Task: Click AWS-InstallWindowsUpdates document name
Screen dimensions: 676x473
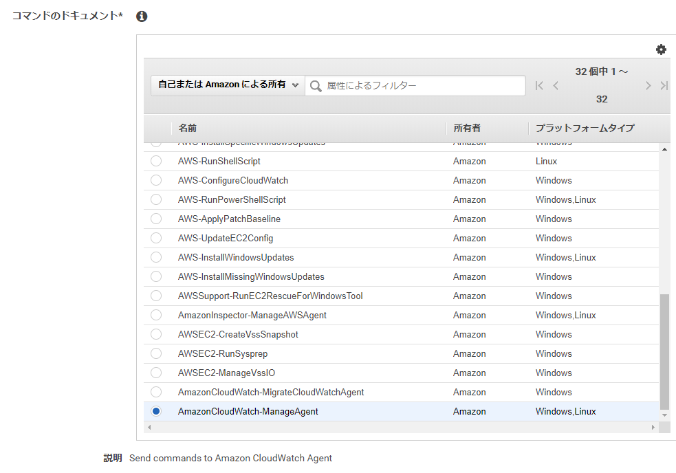Action: tap(236, 257)
